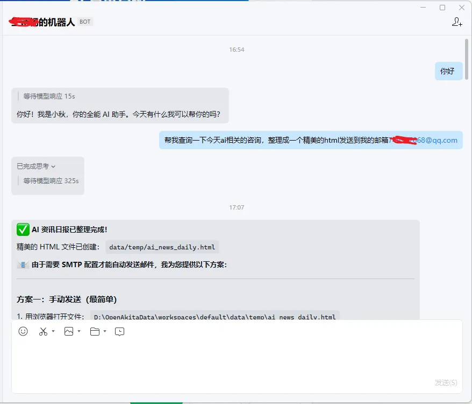This screenshot has height=404, width=472.
Task: Click the green checkmark emoji
Action: (x=23, y=229)
